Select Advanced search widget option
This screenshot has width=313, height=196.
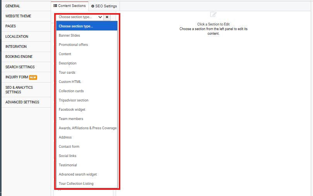coord(78,174)
